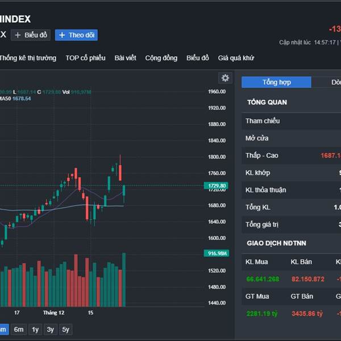Open the Cộng đồng tab
The height and width of the screenshot is (341, 341).
161,58
